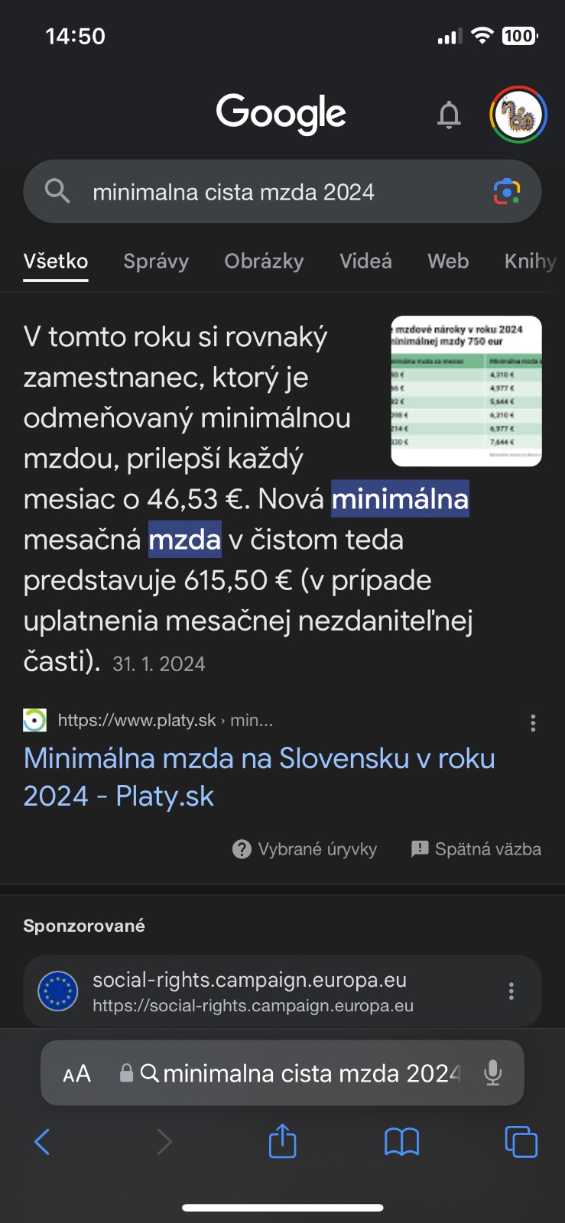Open Google Lens camera search

pyautogui.click(x=506, y=192)
